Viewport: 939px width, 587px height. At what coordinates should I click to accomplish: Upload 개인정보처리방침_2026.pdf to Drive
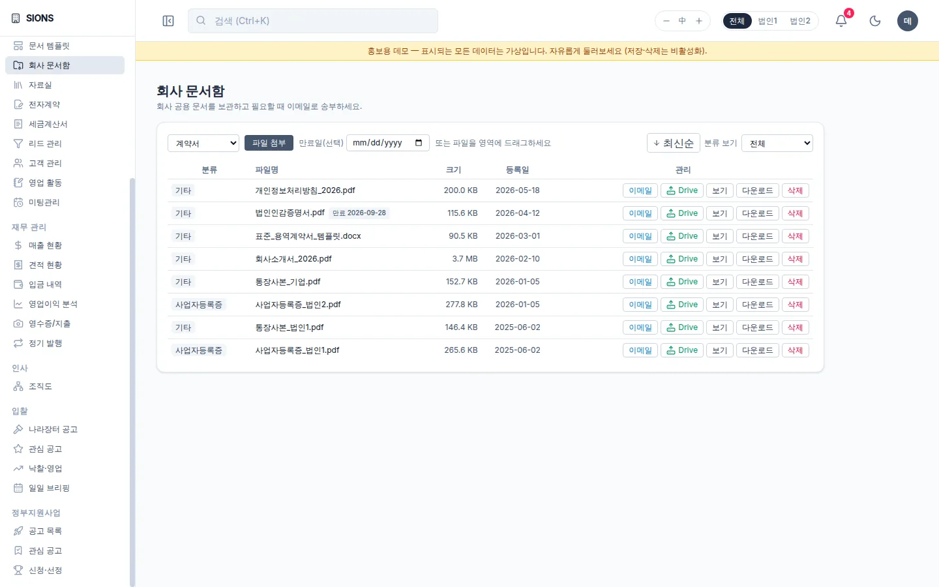coord(682,190)
